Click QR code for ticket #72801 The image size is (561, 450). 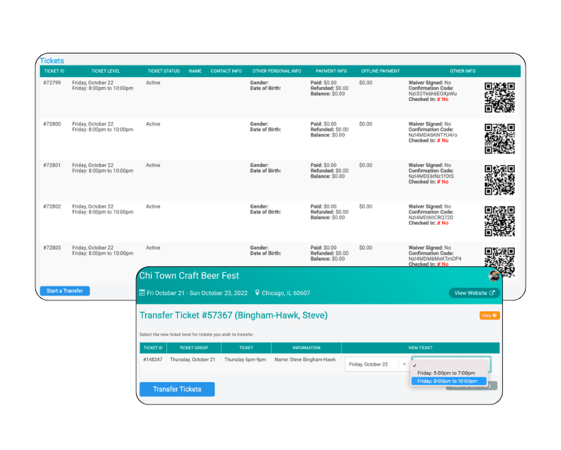(500, 180)
